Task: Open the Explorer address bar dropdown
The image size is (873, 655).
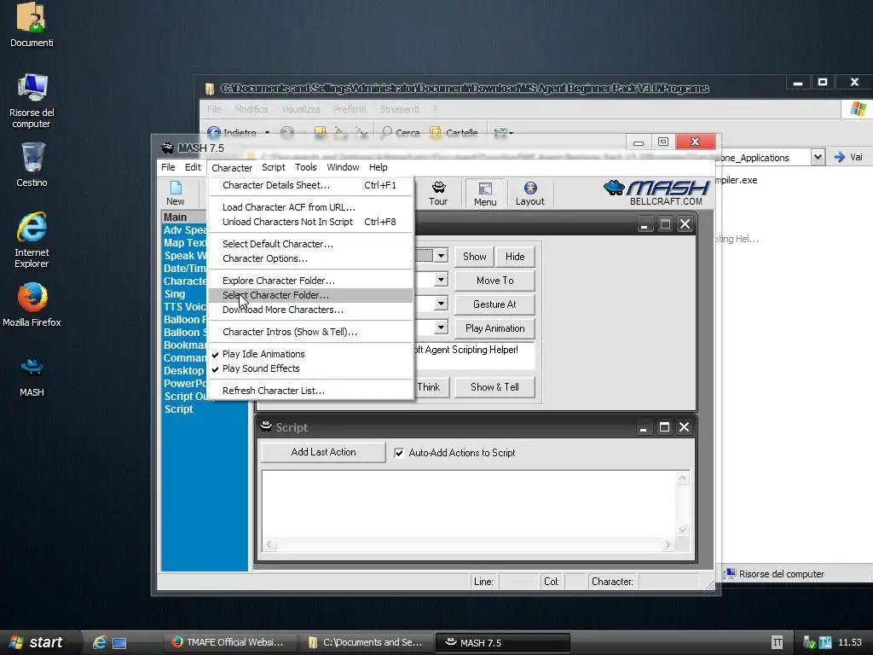Action: tap(818, 157)
